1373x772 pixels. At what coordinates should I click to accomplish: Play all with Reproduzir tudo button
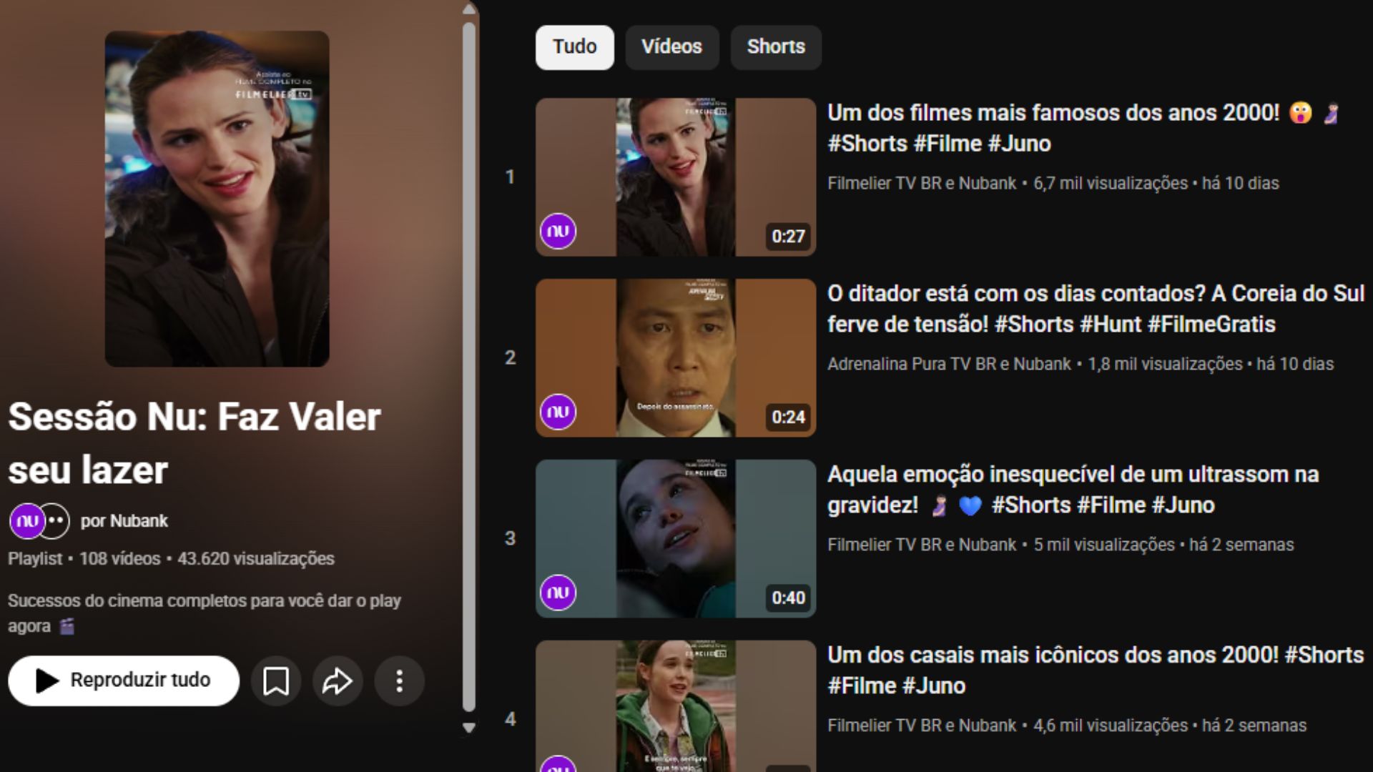124,681
